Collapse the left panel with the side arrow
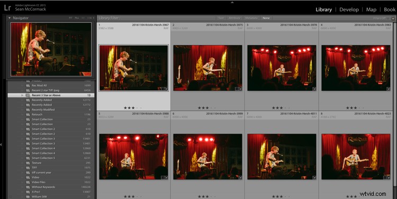397x199 pixels. [x=1, y=145]
